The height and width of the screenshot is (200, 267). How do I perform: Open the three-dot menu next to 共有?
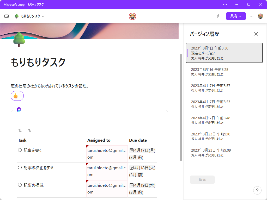click(x=251, y=16)
